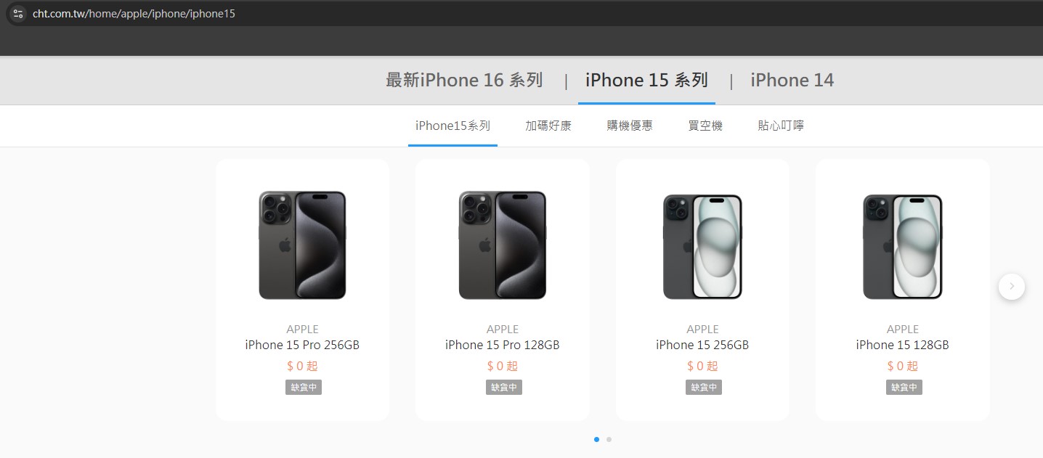The image size is (1043, 458).
Task: Click the iPhone 15 Pro 256GB title
Action: (302, 345)
